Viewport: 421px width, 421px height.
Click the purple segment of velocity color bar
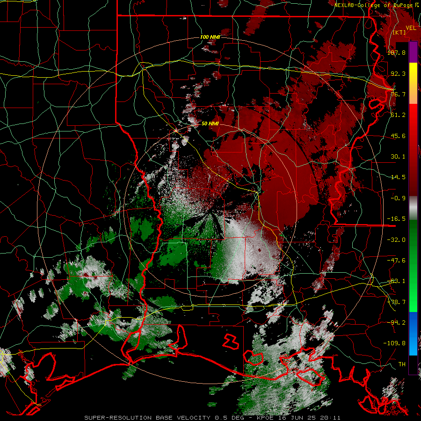(x=413, y=52)
